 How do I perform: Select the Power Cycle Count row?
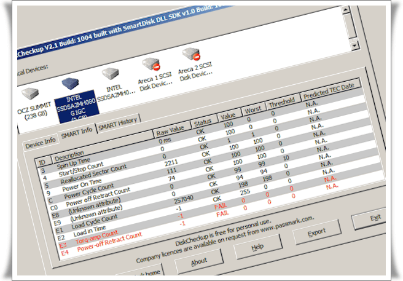coord(211,161)
